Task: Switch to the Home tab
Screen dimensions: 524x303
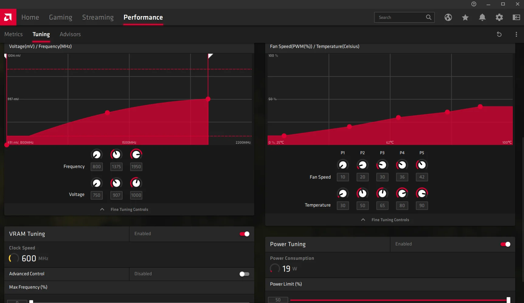Action: point(30,17)
